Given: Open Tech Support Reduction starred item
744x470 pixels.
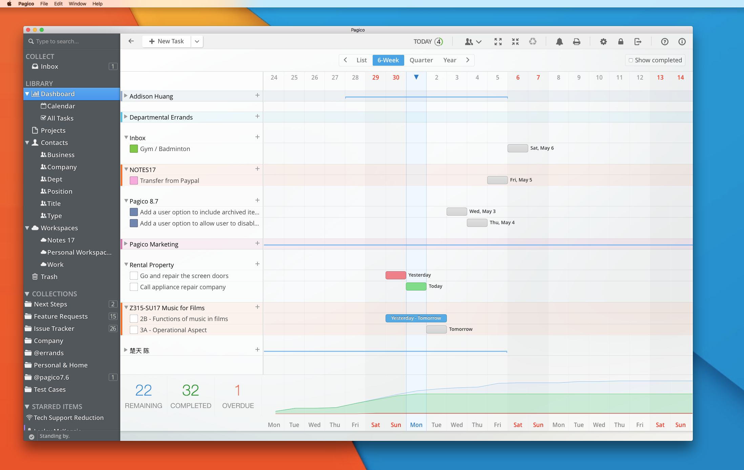Looking at the screenshot, I should click(x=72, y=418).
